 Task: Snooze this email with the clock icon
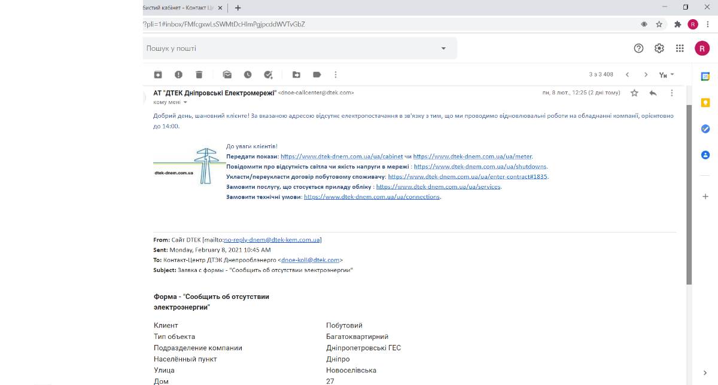tap(248, 75)
